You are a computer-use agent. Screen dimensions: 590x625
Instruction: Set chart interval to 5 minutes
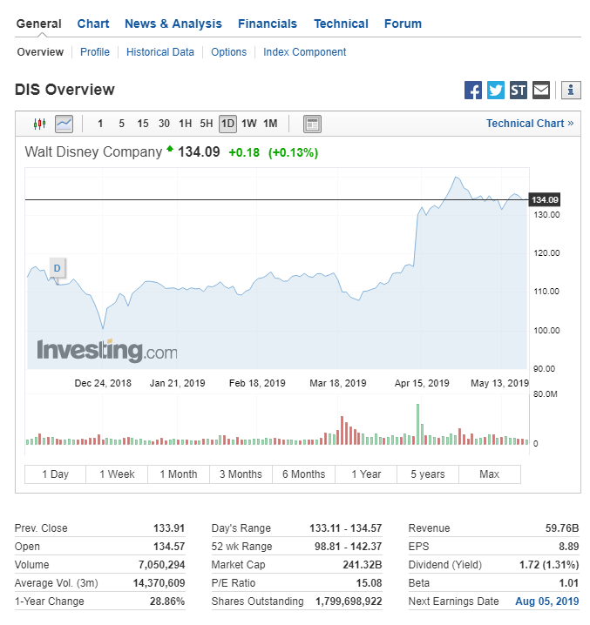(x=121, y=124)
